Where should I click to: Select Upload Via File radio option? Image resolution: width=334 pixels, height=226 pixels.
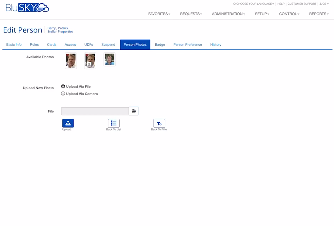pos(63,86)
